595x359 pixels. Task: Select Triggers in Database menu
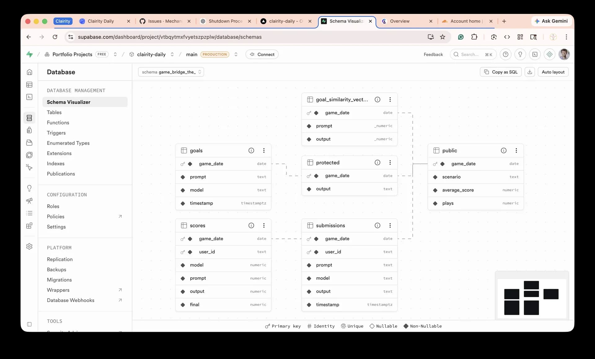(x=56, y=133)
